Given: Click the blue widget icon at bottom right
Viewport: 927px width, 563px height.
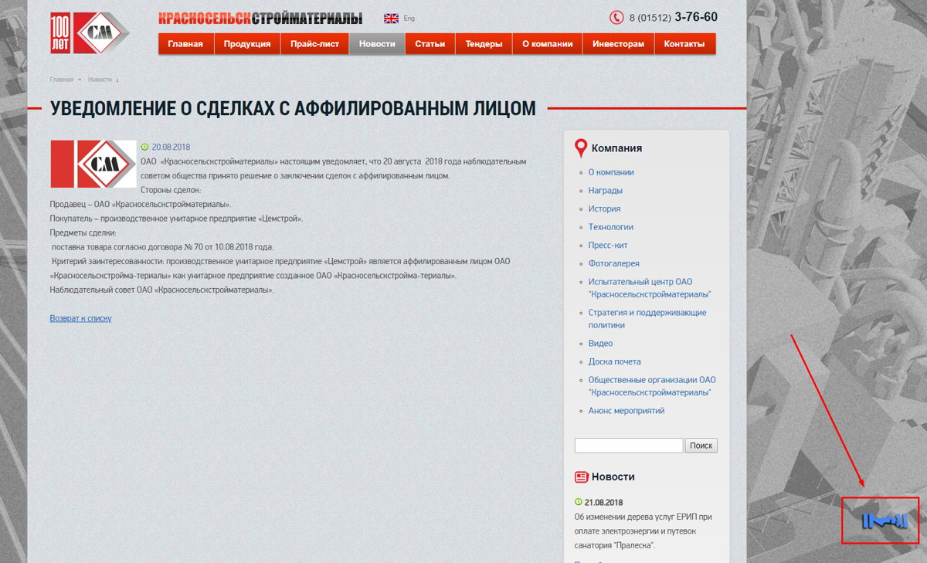Looking at the screenshot, I should (x=885, y=521).
